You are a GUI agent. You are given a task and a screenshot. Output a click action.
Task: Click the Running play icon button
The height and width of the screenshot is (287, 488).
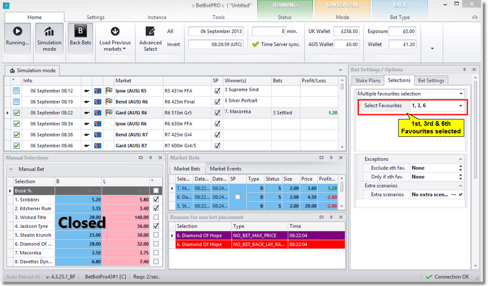pos(17,32)
